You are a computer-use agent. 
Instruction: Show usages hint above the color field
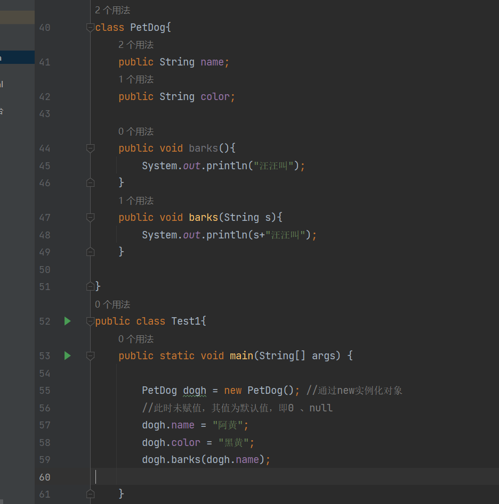point(135,79)
